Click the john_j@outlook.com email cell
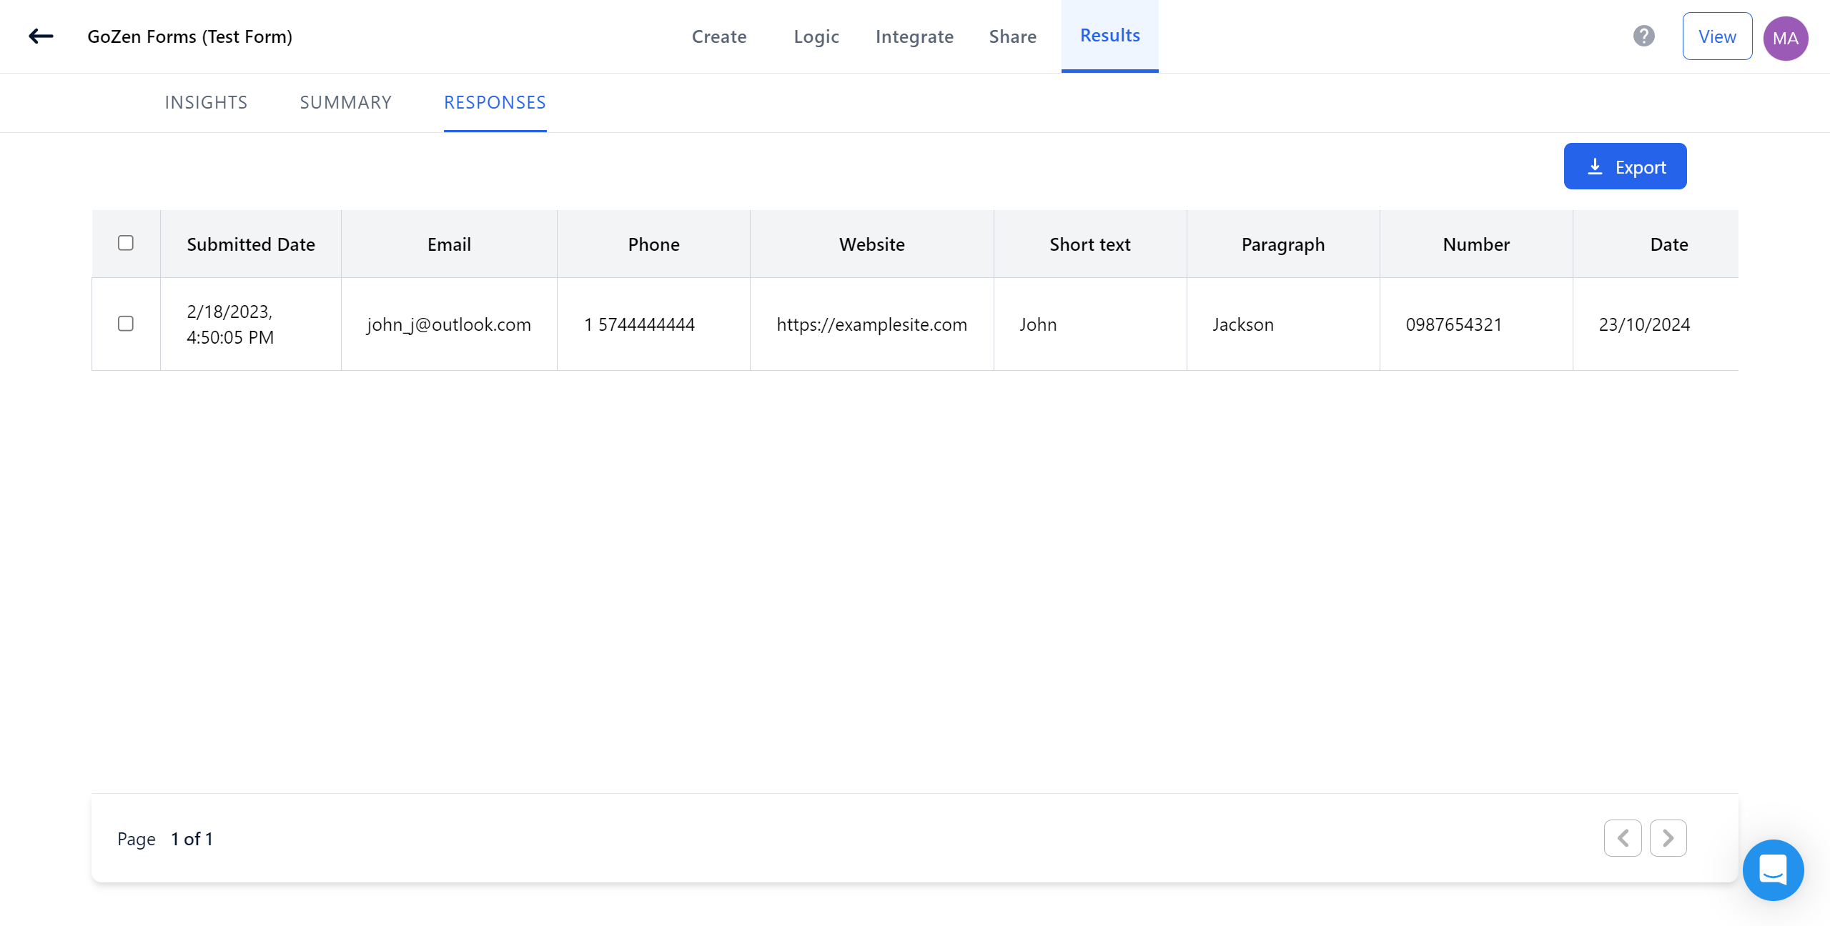This screenshot has width=1830, height=926. pos(449,324)
